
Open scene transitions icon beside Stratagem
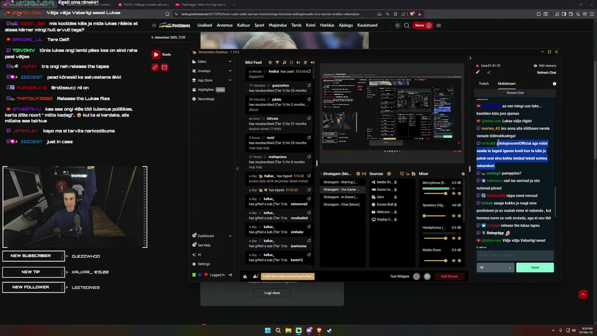pos(364,174)
